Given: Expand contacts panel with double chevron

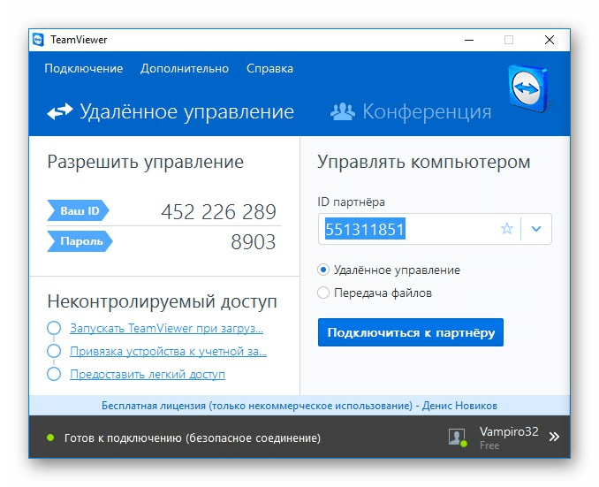Looking at the screenshot, I should [x=554, y=437].
